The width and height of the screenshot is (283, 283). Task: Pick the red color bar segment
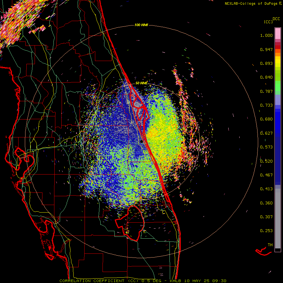coord(278,47)
